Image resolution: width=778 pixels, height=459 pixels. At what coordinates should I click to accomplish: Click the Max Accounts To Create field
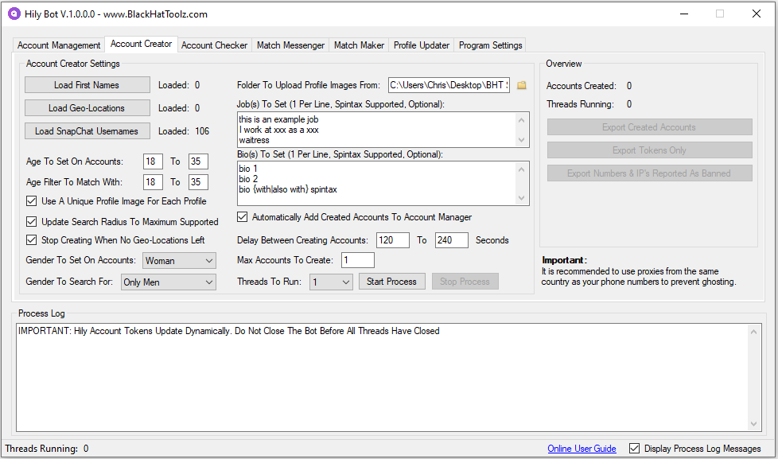point(358,260)
